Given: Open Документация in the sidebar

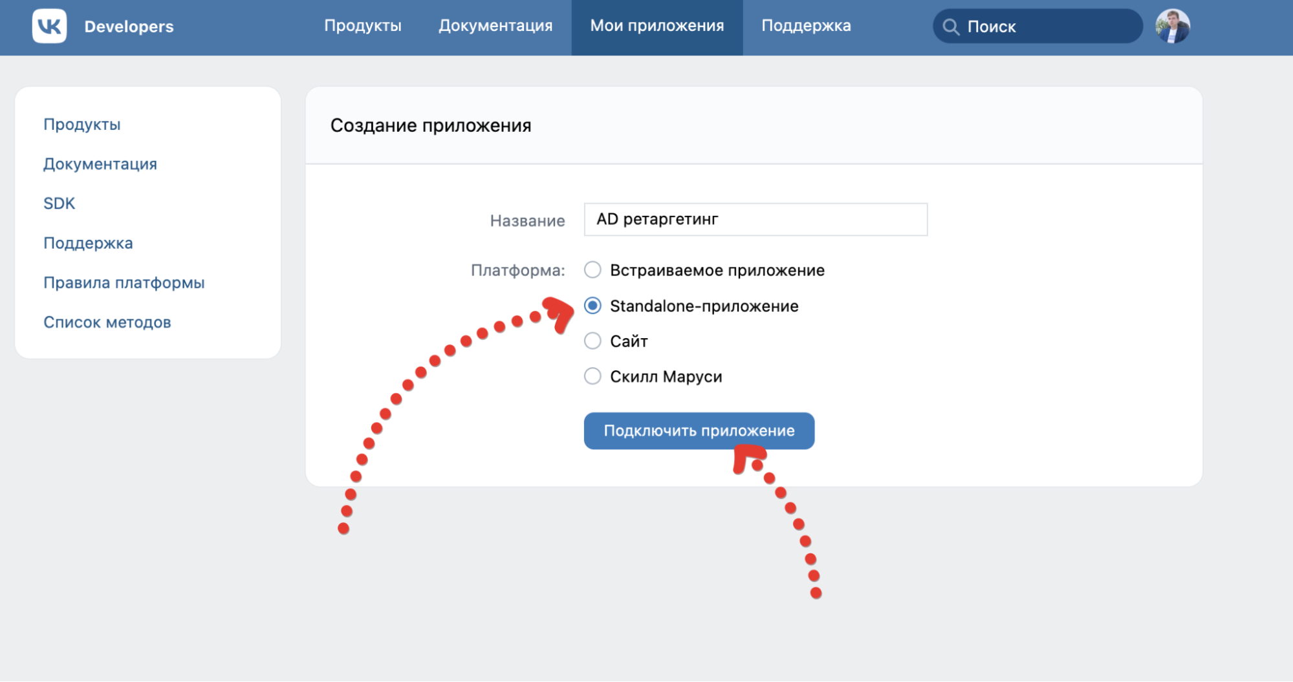Looking at the screenshot, I should click(100, 164).
